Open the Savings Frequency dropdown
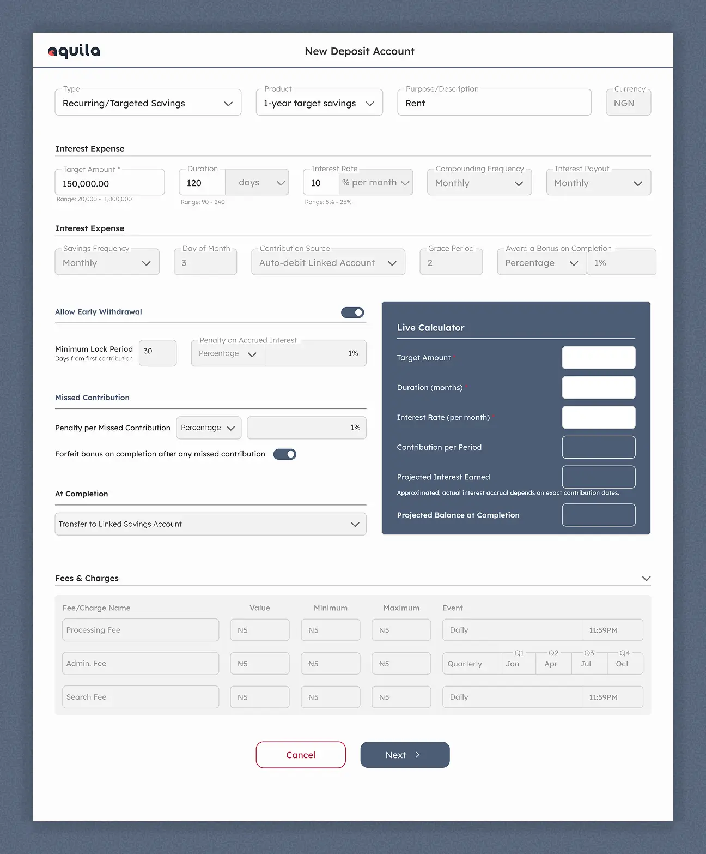This screenshot has height=854, width=706. coord(107,262)
